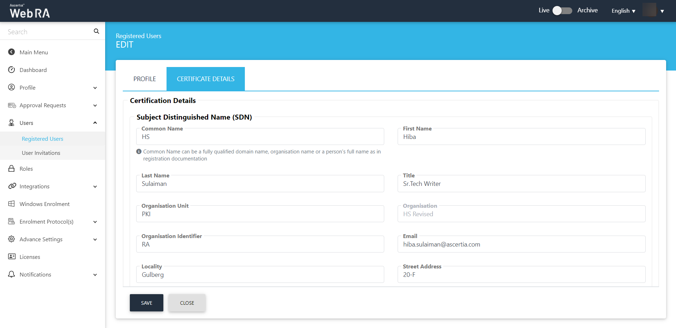The height and width of the screenshot is (328, 676).
Task: Click the search magnifier icon
Action: (96, 31)
